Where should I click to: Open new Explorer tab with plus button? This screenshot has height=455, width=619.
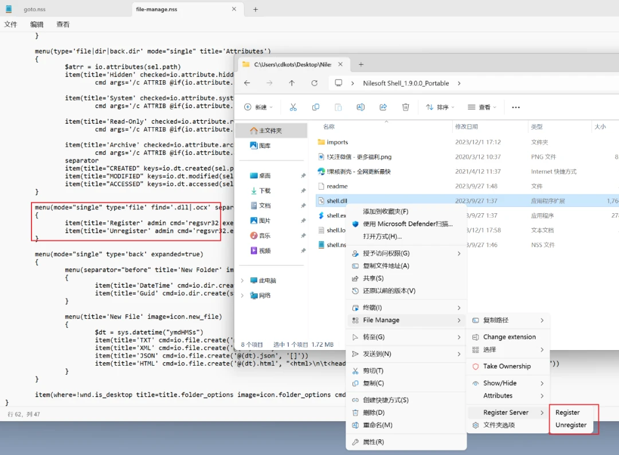(x=361, y=64)
